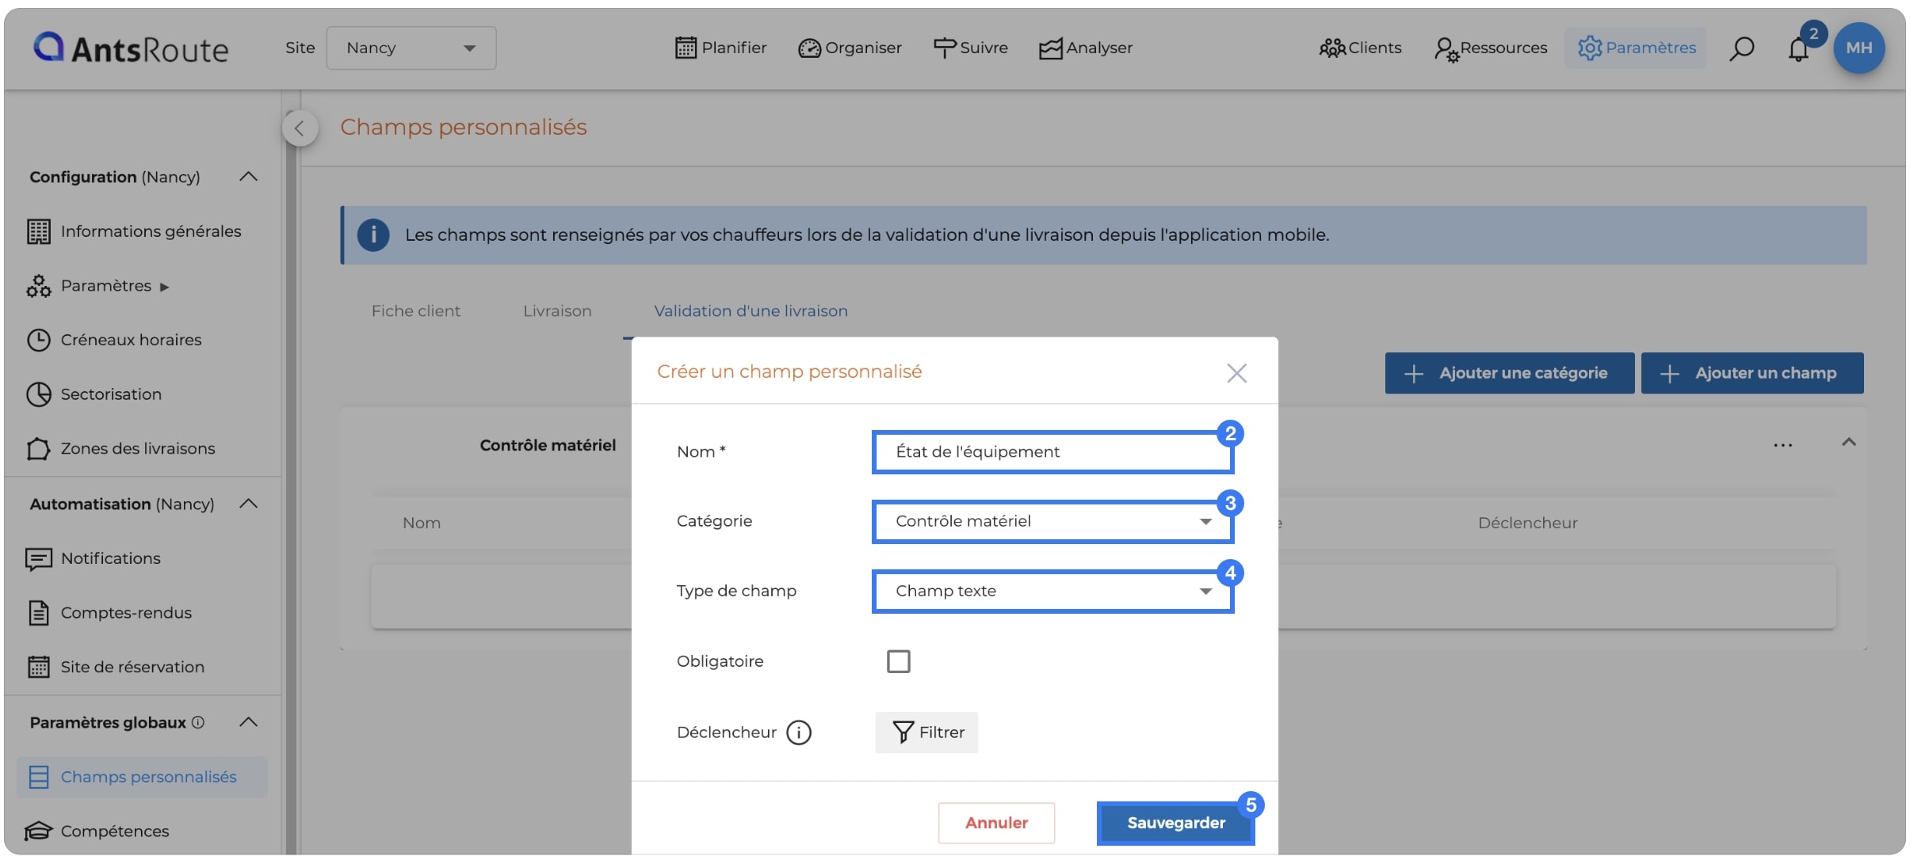Click Ajouter une catégorie button
Screen dimensions: 1910x860
pos(1509,373)
